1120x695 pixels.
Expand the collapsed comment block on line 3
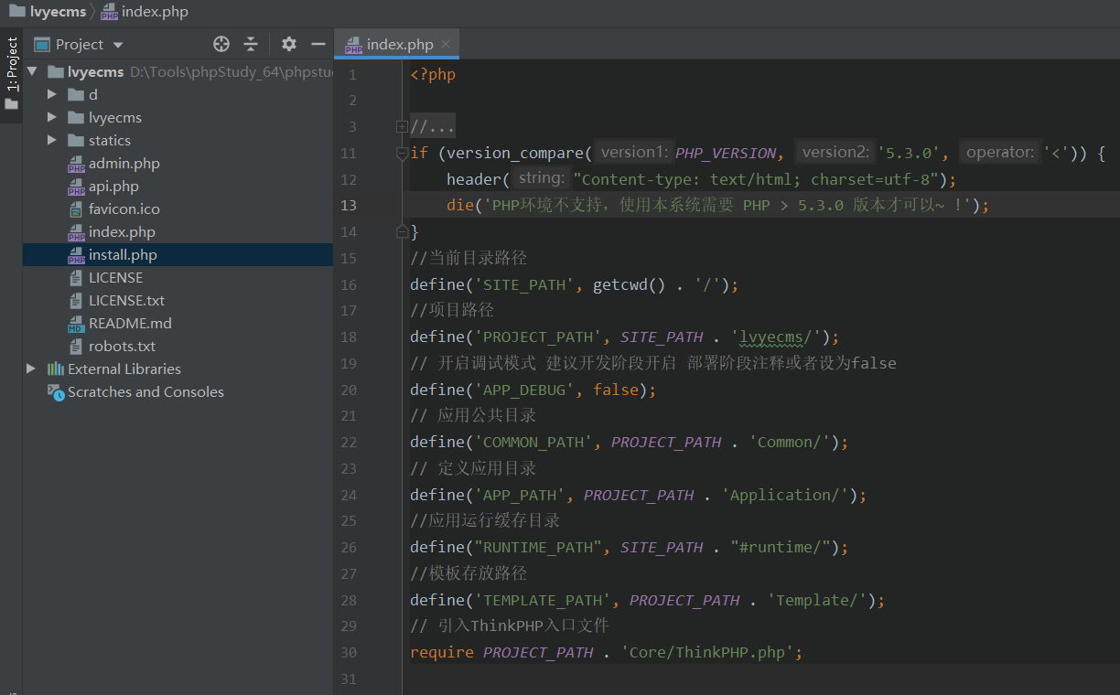pos(402,126)
